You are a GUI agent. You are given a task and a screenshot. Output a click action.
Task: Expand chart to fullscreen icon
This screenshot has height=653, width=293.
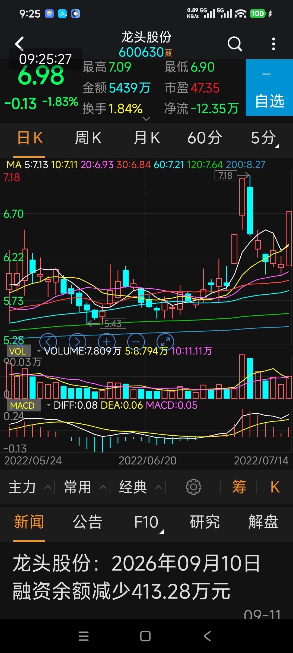tap(165, 342)
